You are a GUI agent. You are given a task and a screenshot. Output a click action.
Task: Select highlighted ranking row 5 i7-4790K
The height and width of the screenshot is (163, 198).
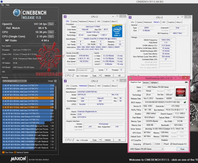point(28,98)
